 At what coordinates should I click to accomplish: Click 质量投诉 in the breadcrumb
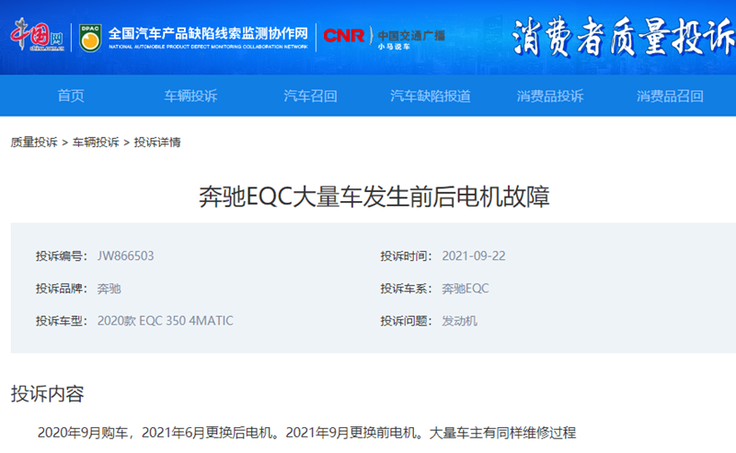34,142
